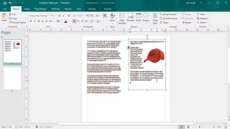Click the superscript icon
The image size is (230, 129).
[x=46, y=21]
